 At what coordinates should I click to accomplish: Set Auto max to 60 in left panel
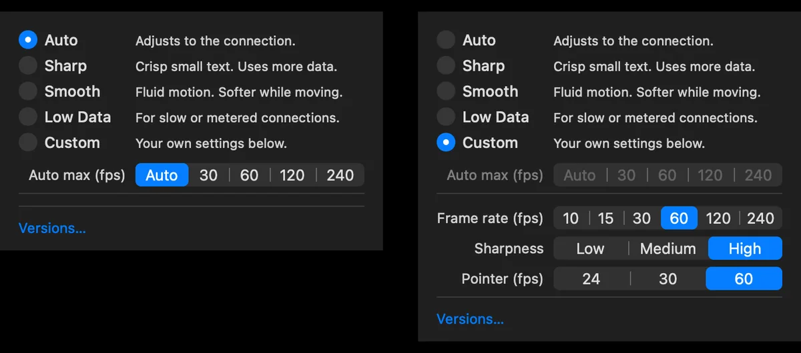250,175
